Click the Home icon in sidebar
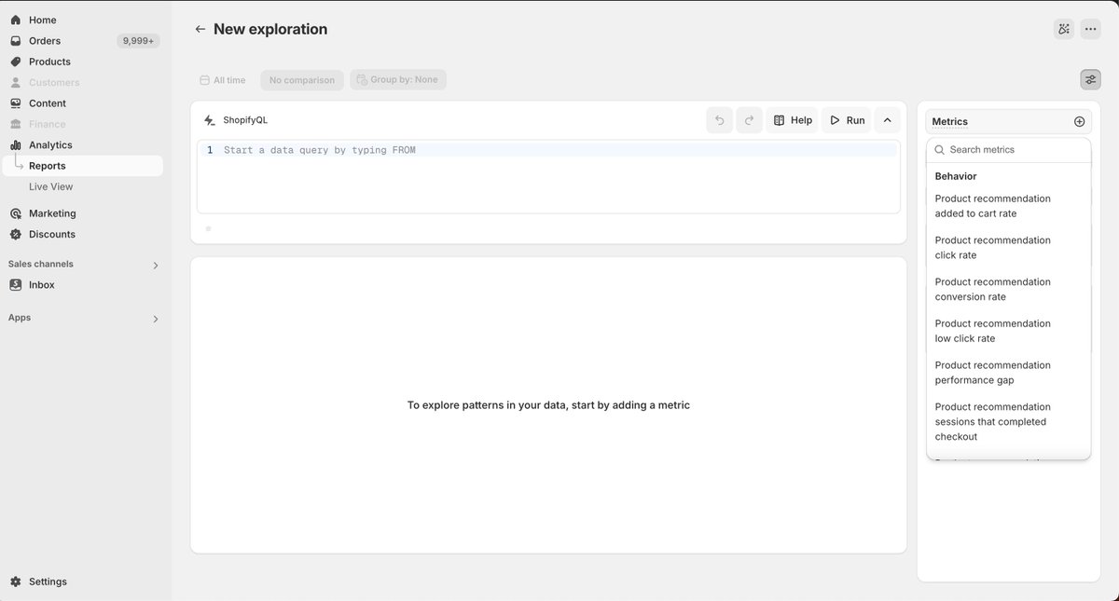1119x601 pixels. [x=15, y=20]
